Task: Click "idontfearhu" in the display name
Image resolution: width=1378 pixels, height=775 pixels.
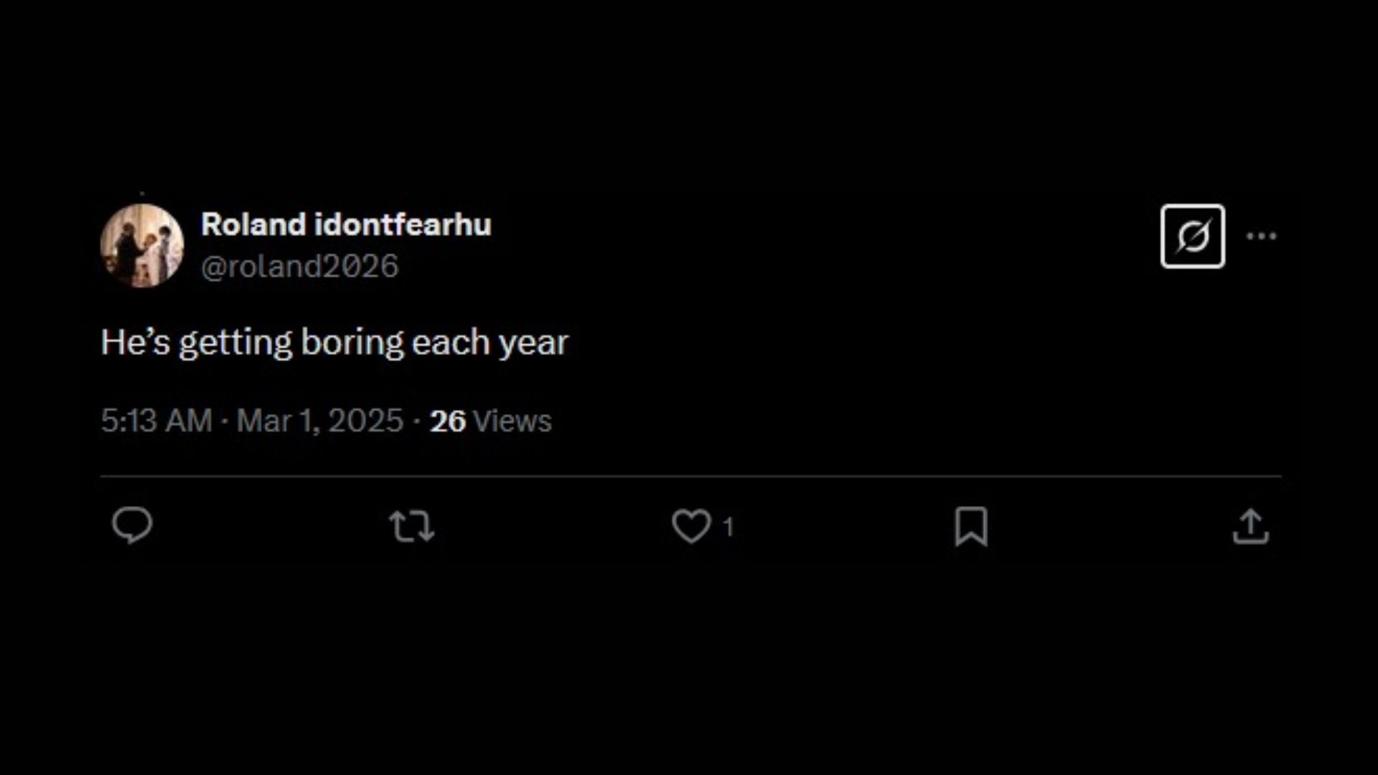Action: pos(403,225)
